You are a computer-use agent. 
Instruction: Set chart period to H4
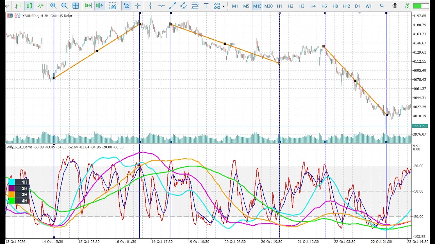point(313,6)
